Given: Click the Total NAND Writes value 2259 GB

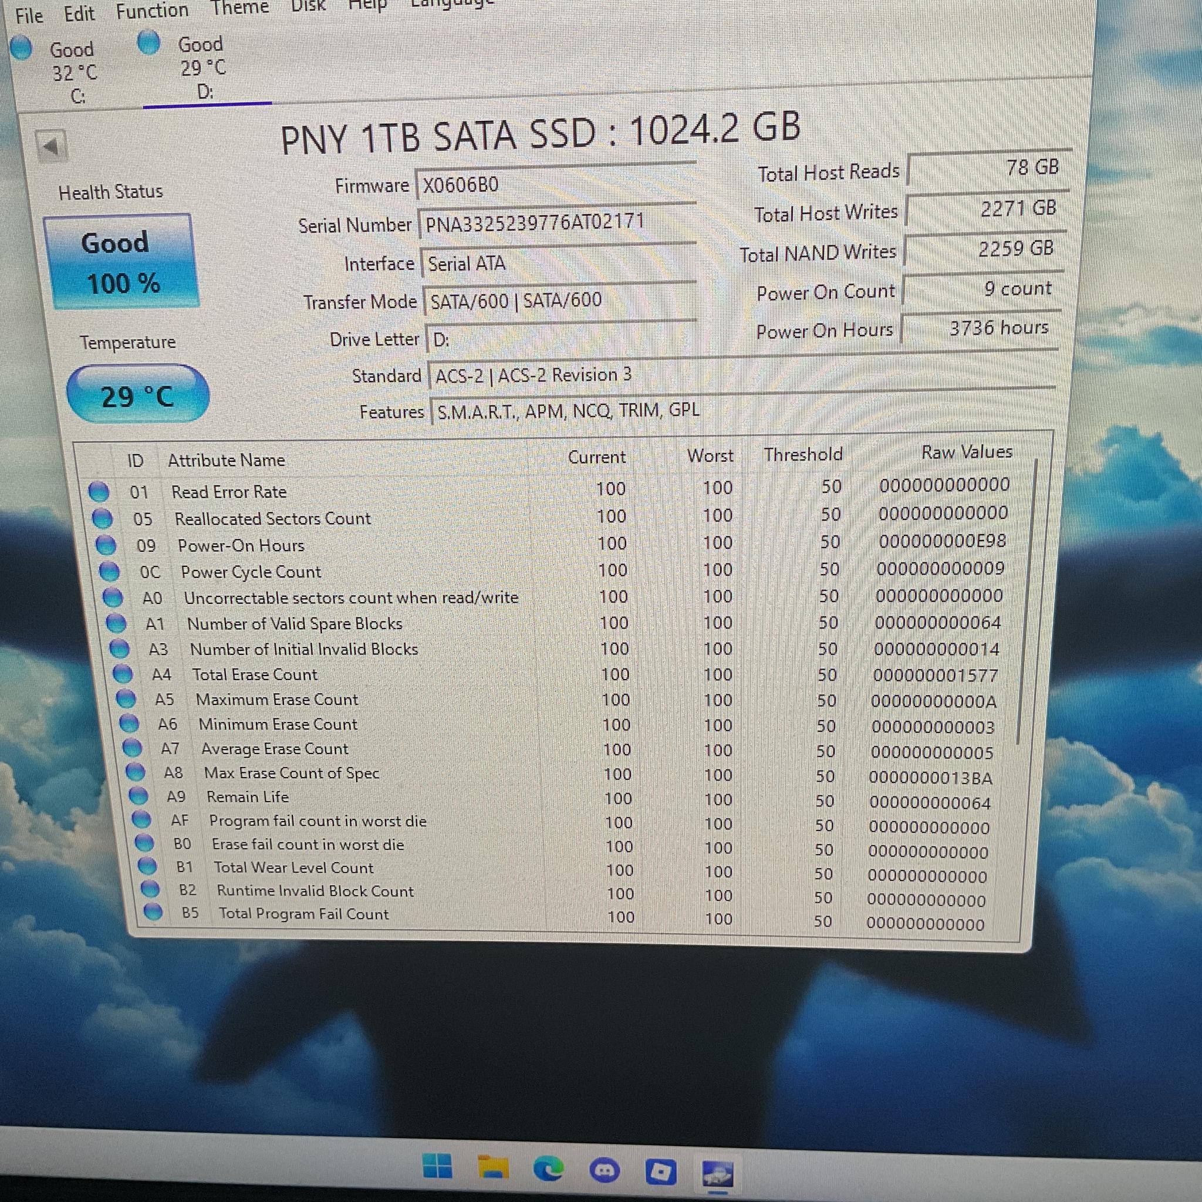Looking at the screenshot, I should 984,249.
